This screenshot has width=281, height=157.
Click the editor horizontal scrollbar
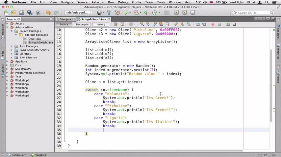coord(155,150)
